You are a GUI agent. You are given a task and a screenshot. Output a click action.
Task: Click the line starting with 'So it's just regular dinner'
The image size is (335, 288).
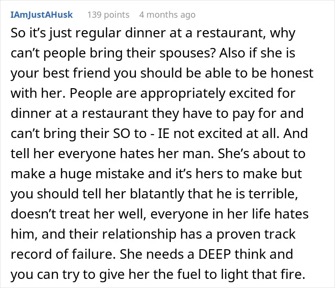(x=153, y=34)
